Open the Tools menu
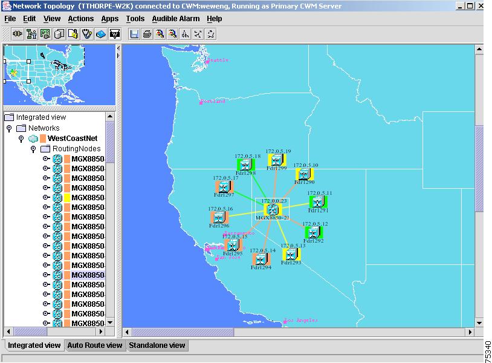The image size is (492, 363). pyautogui.click(x=135, y=19)
